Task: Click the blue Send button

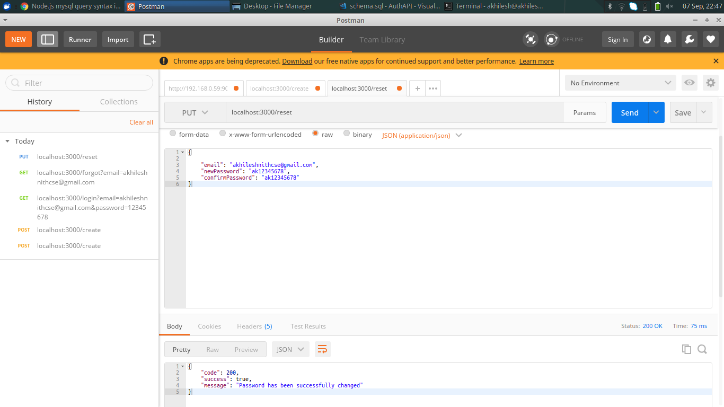Action: pyautogui.click(x=630, y=112)
